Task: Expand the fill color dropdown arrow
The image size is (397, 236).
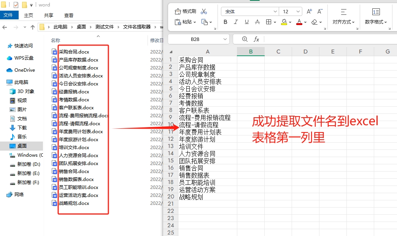Action: tap(290, 22)
